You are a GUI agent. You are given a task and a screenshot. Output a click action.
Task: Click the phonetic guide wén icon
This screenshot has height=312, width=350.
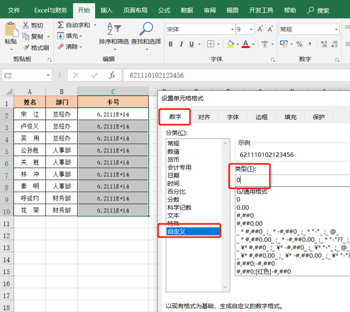point(265,44)
